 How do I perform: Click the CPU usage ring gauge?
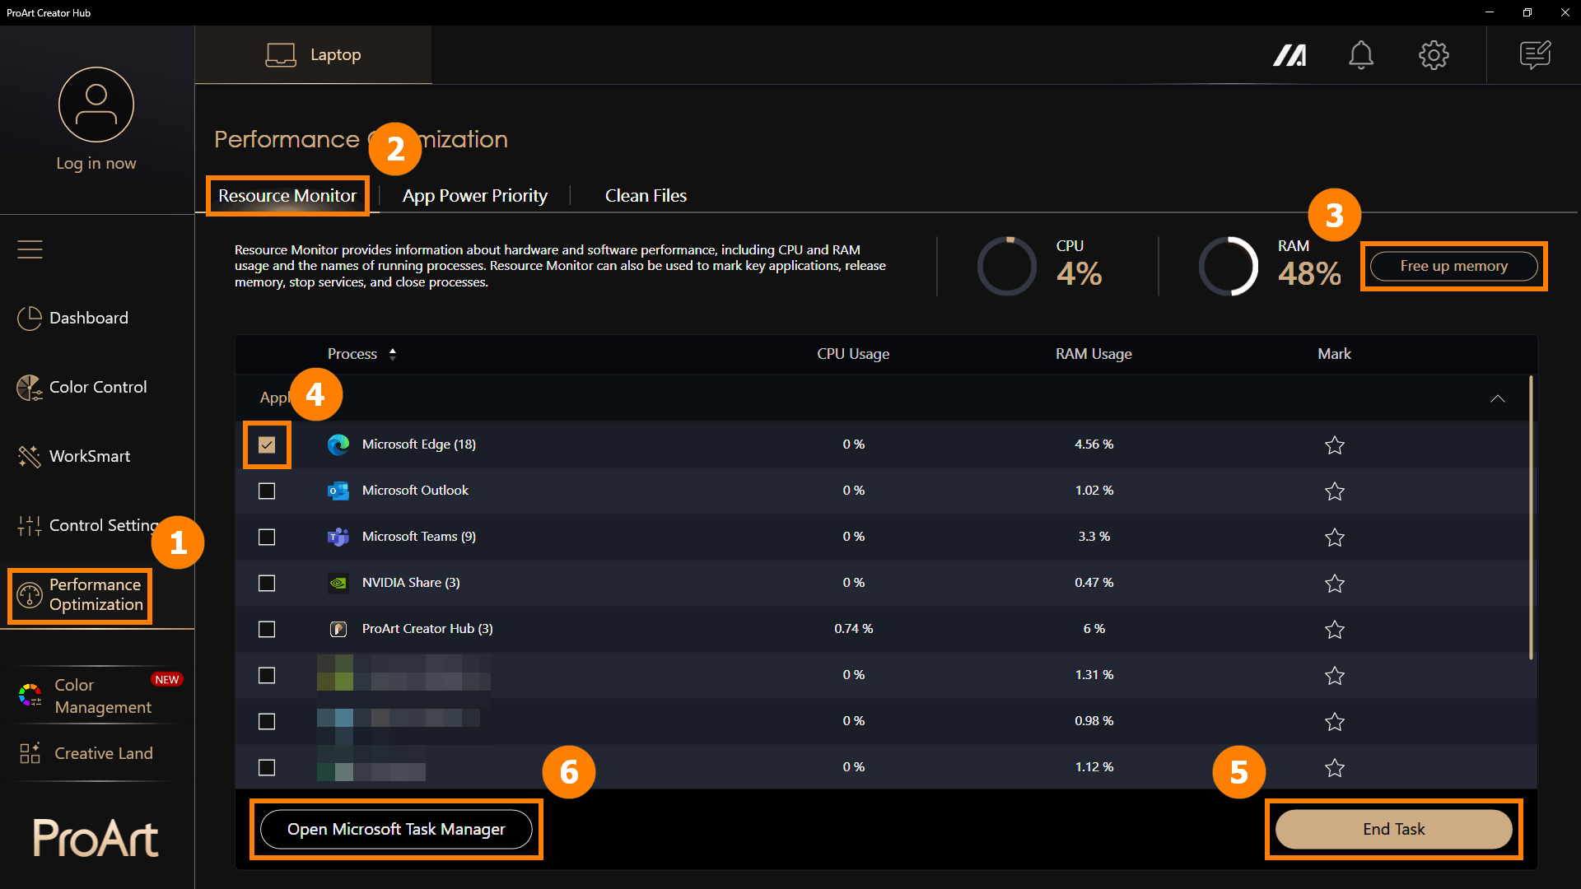[1006, 266]
